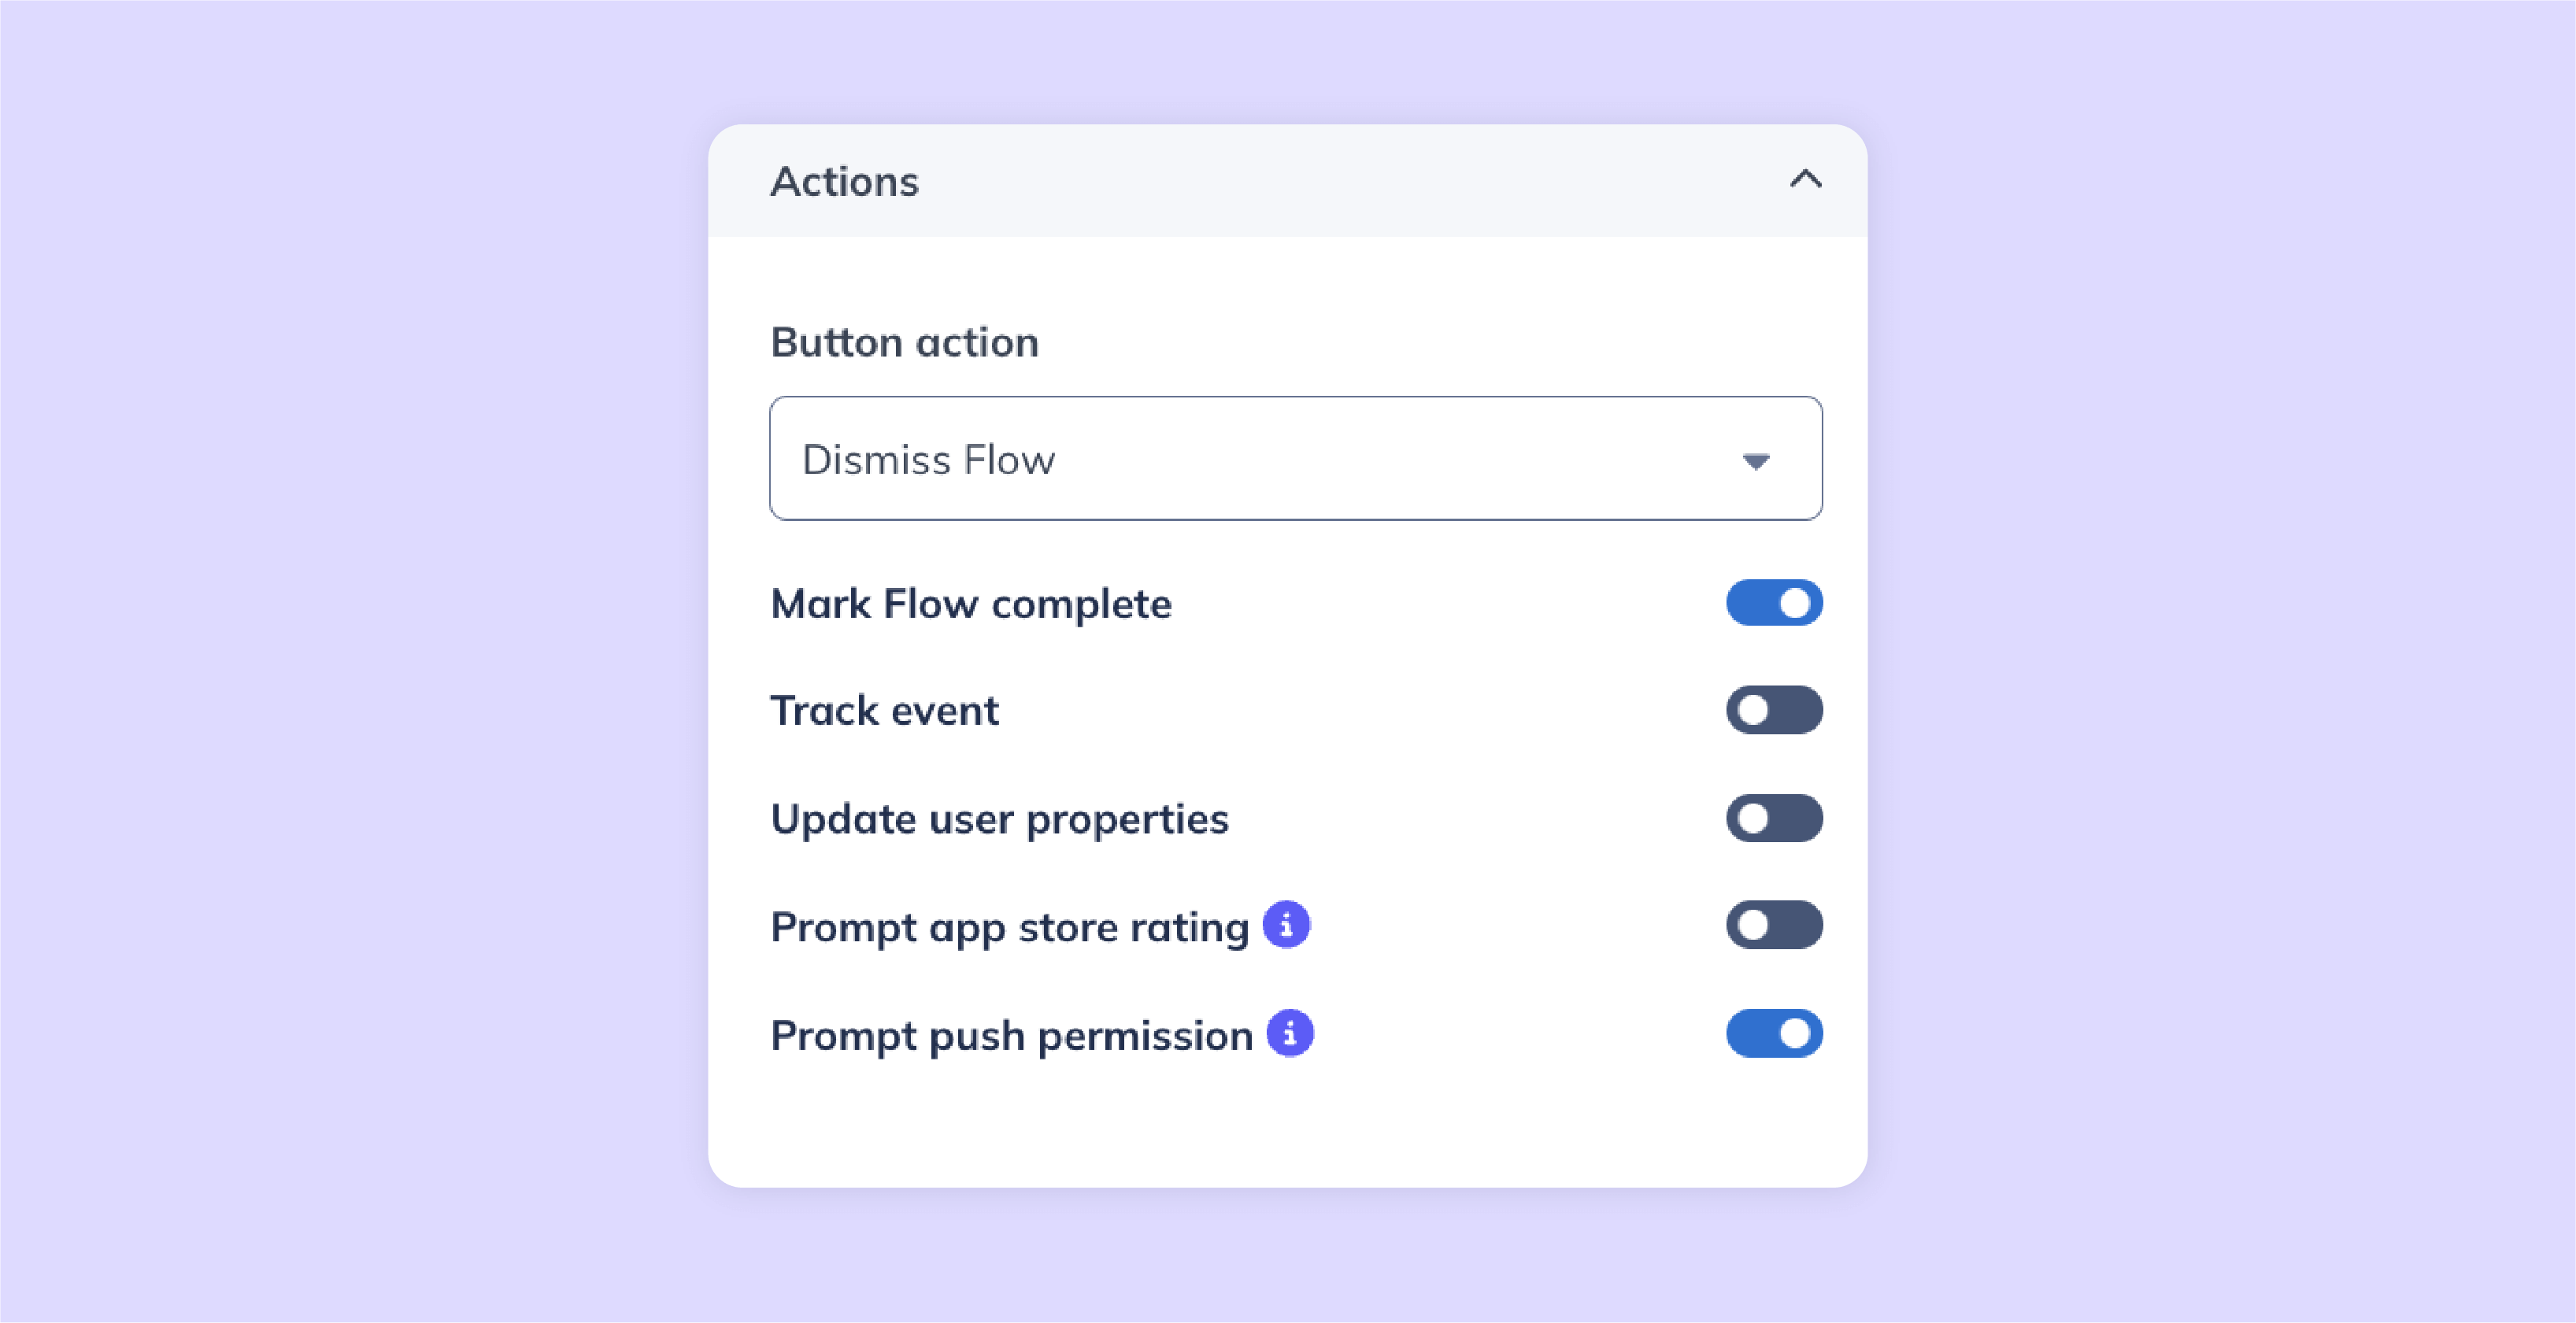Click the Prompt push permission text
The width and height of the screenshot is (2576, 1323).
pos(1011,1036)
